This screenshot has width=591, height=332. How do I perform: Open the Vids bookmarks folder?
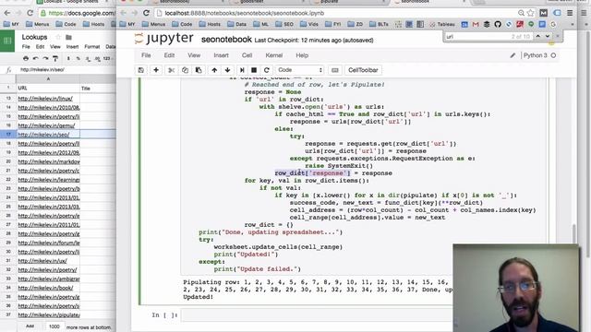(309, 24)
